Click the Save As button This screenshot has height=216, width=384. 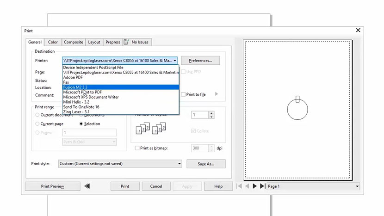[206, 164]
